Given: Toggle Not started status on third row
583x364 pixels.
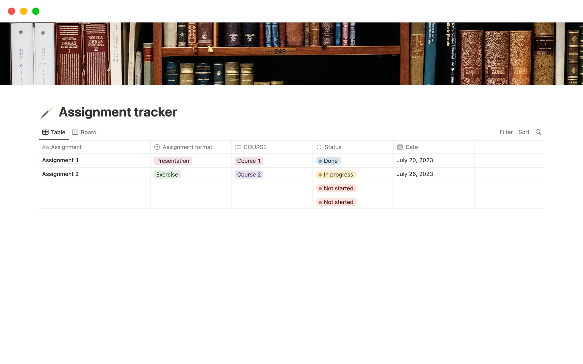Looking at the screenshot, I should click(336, 188).
